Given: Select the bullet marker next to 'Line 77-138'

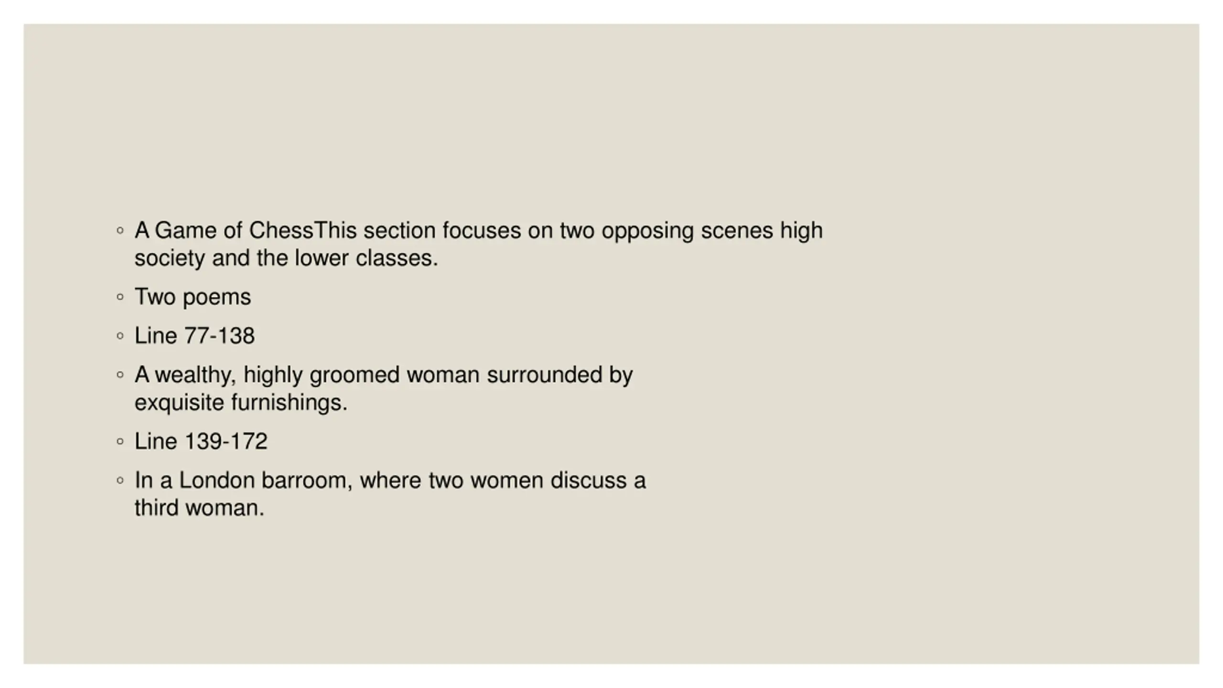Looking at the screenshot, I should 120,336.
